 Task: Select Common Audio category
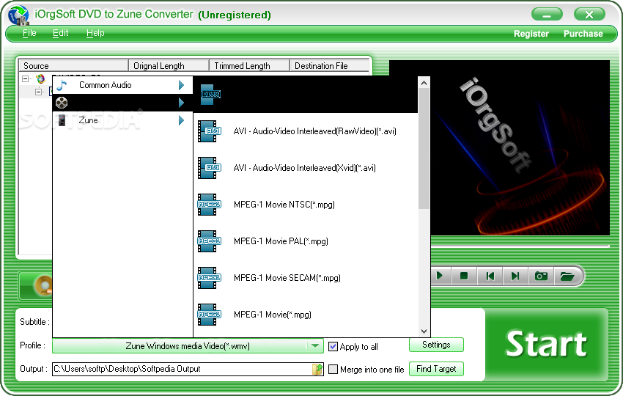pyautogui.click(x=122, y=85)
